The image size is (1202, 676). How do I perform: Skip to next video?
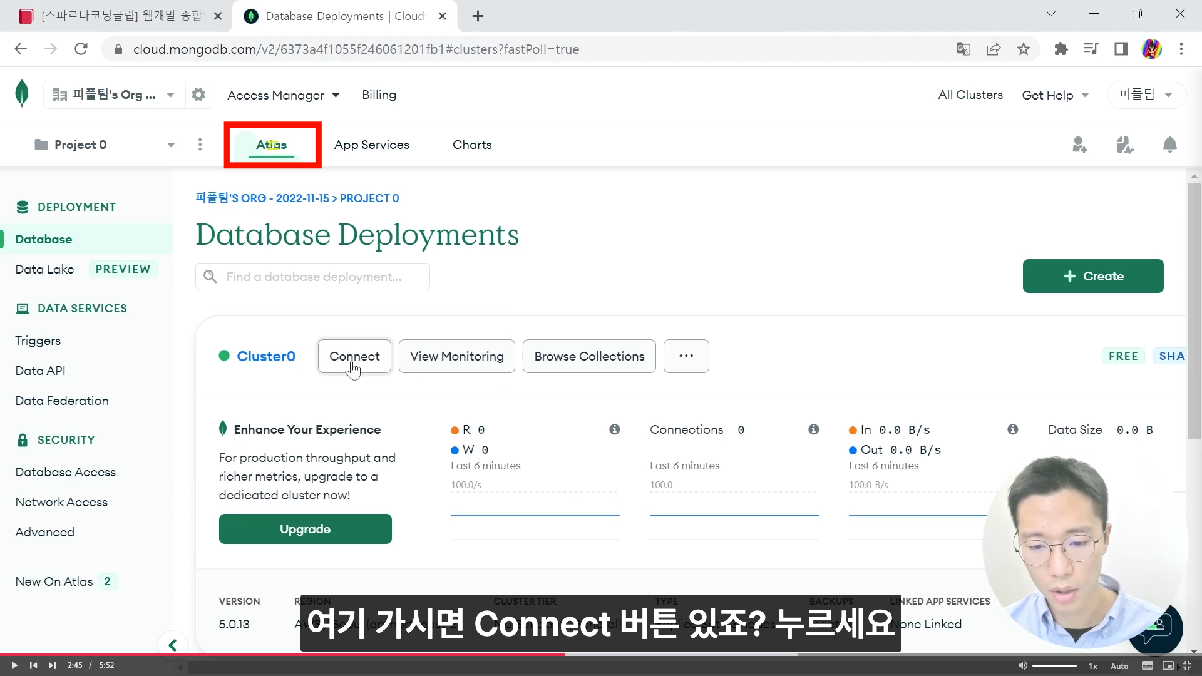[x=52, y=665]
